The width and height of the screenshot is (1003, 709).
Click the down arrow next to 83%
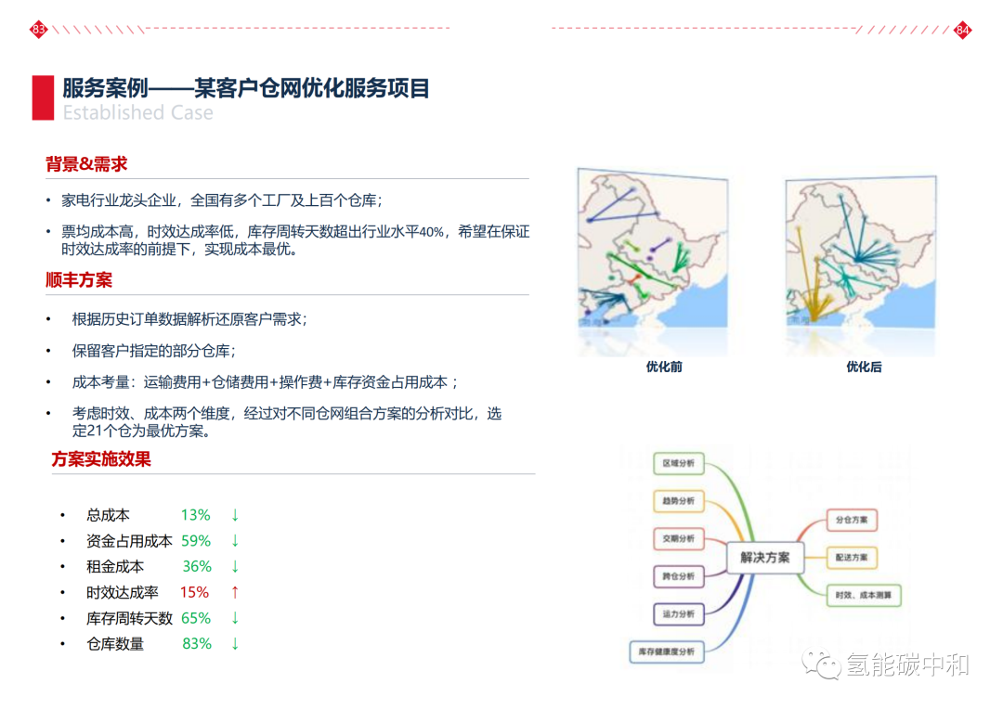tap(235, 643)
